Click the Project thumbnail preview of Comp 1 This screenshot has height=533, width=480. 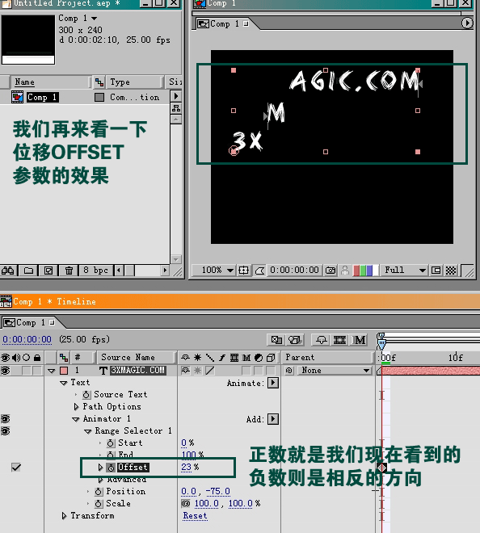pyautogui.click(x=28, y=40)
